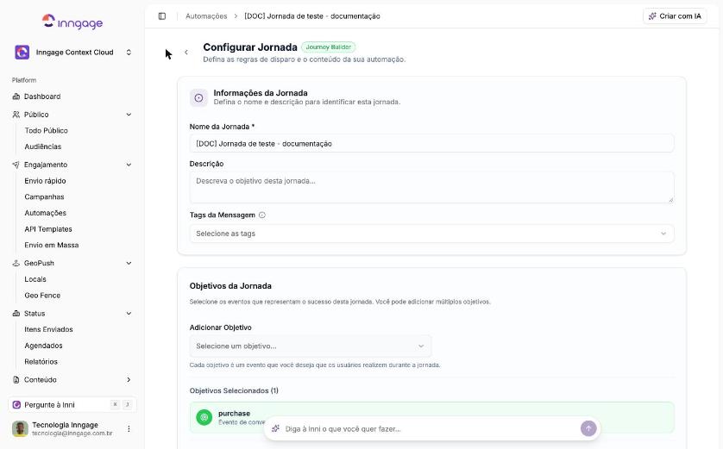The height and width of the screenshot is (449, 723).
Task: Open the user menu three dots
Action: click(129, 428)
